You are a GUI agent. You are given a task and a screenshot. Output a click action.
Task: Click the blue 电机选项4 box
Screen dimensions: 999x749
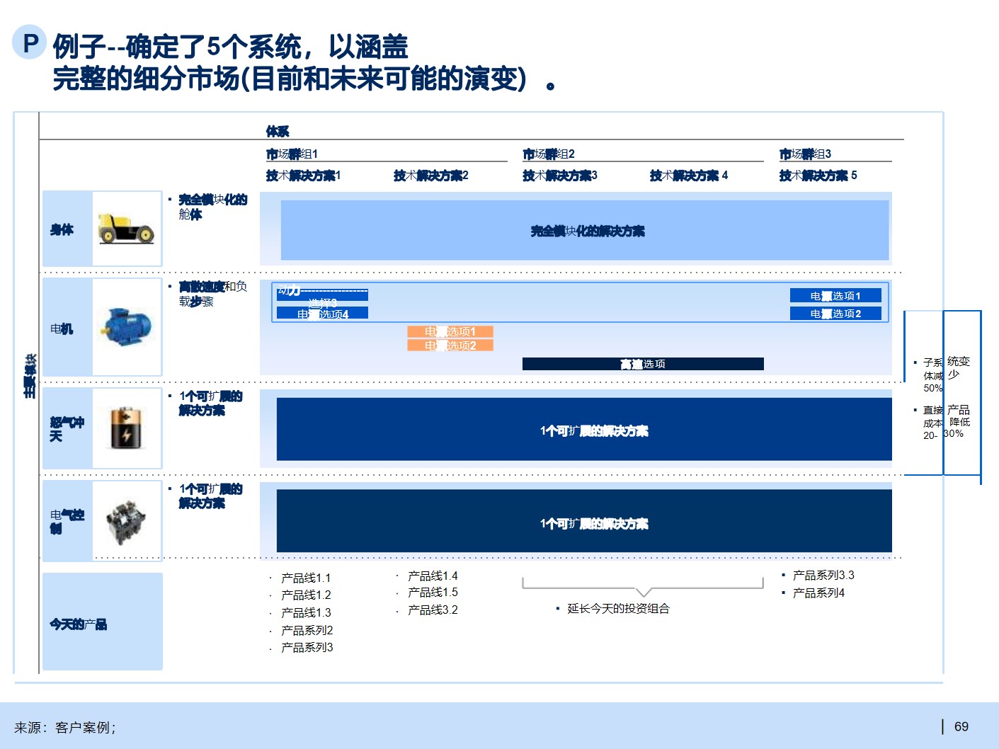click(322, 313)
